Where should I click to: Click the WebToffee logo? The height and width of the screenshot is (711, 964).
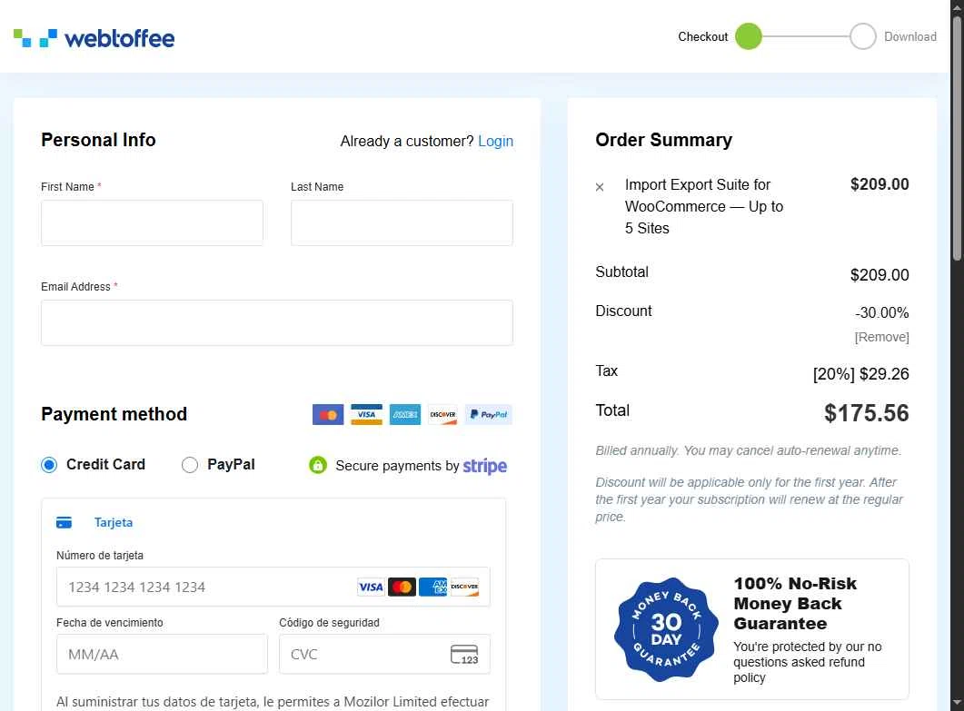tap(94, 38)
